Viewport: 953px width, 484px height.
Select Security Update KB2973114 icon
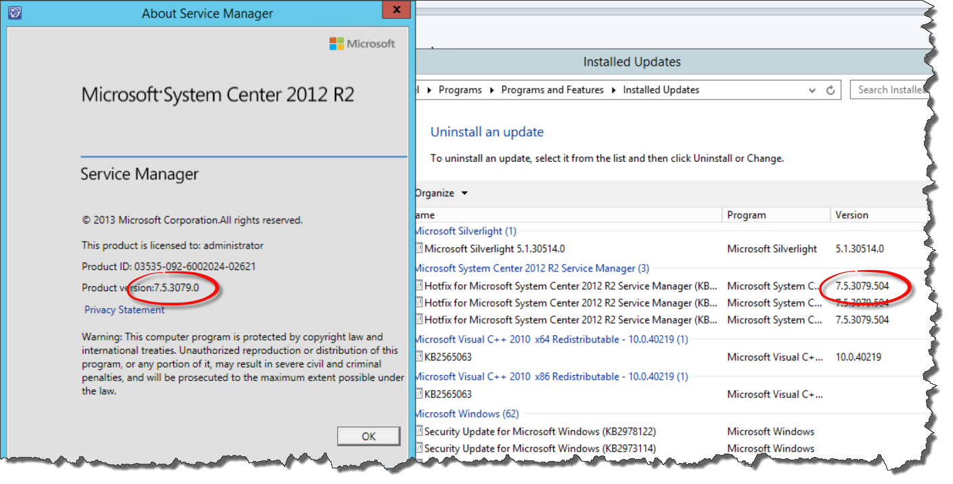point(418,448)
